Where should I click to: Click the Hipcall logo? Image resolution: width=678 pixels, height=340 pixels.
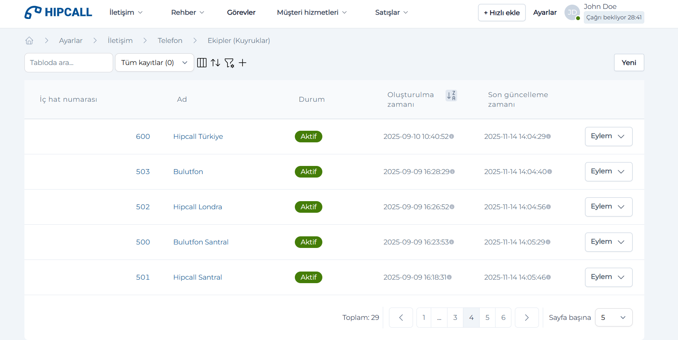pos(58,12)
